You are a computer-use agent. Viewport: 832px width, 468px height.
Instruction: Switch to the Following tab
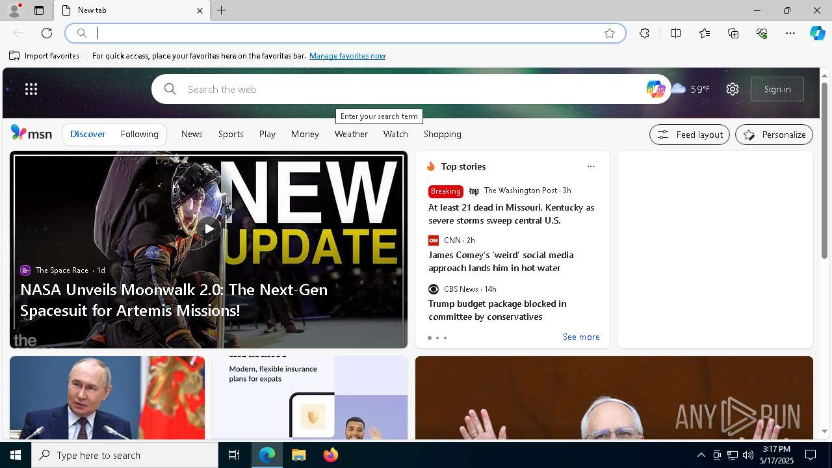(x=139, y=134)
